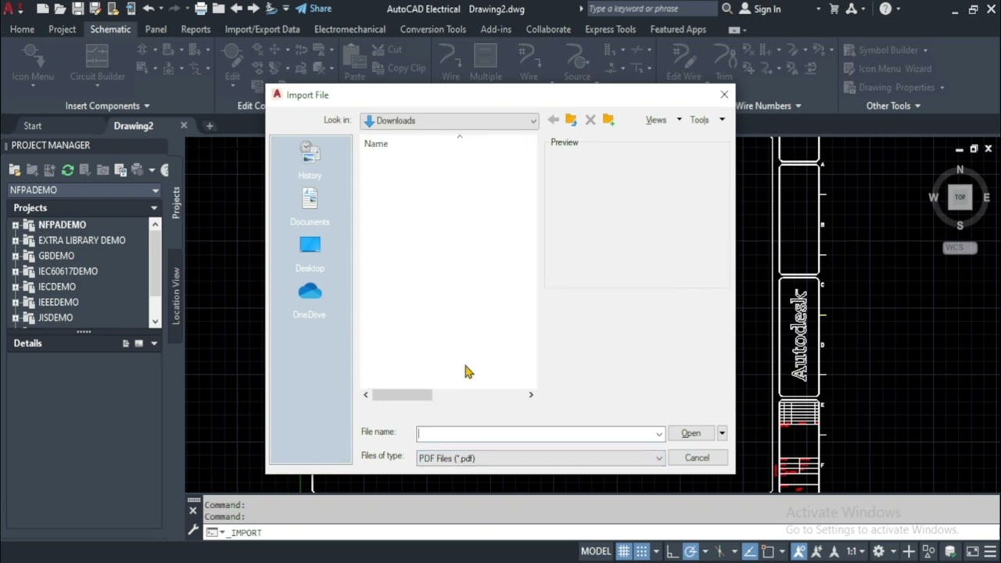Click the Share paper plane button

point(313,9)
